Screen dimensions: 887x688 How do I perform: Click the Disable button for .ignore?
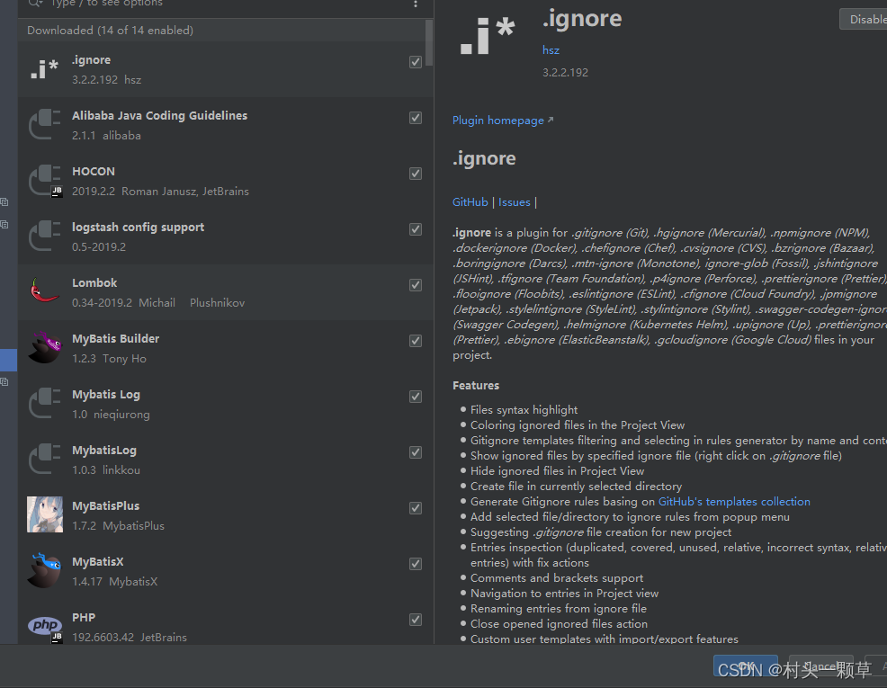[864, 19]
